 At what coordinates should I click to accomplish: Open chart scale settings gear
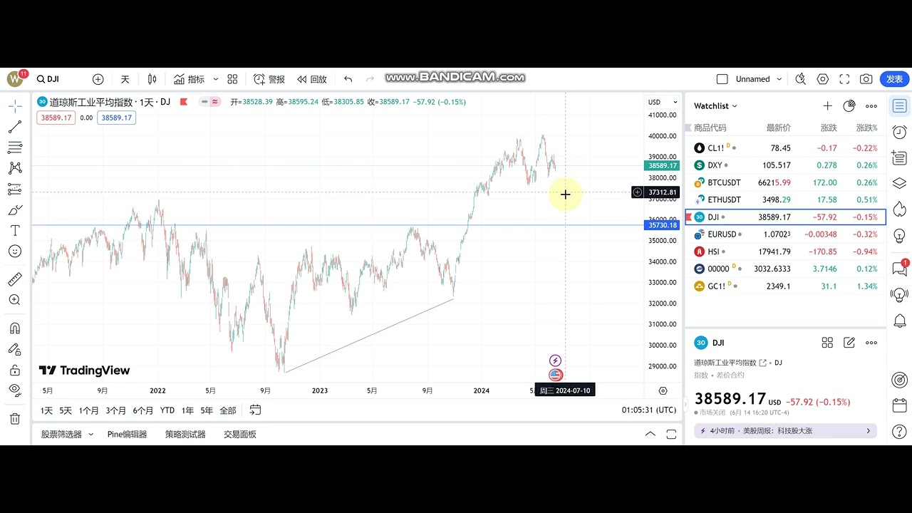663,390
